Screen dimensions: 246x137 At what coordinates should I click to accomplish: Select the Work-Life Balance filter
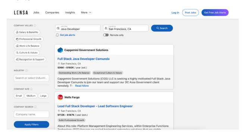point(28,46)
